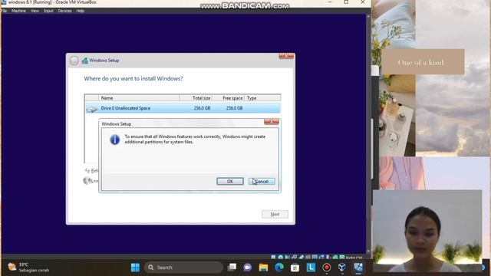This screenshot has width=491, height=276.
Task: Close the main Windows Setup window
Action: (x=286, y=56)
